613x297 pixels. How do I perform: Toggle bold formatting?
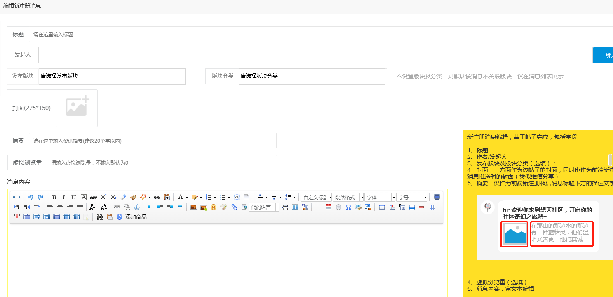click(54, 197)
